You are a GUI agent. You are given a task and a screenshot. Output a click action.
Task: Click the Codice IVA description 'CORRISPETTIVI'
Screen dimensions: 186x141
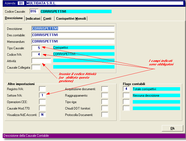click(84, 54)
